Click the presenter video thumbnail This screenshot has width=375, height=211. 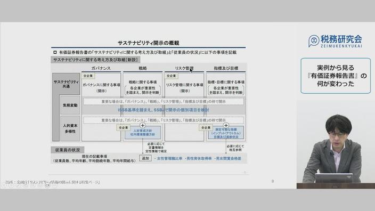(x=336, y=145)
